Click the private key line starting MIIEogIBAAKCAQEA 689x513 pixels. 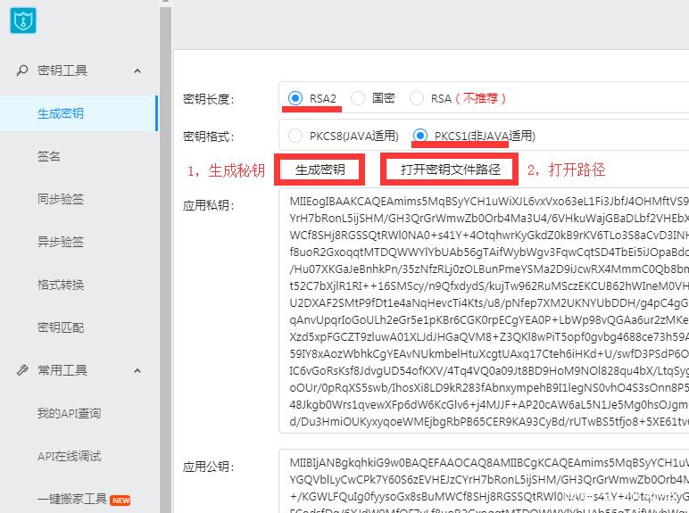click(489, 201)
